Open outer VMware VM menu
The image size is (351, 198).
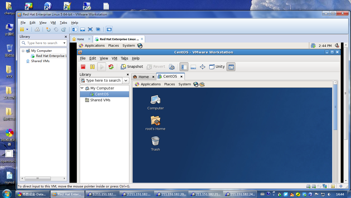coord(53,22)
